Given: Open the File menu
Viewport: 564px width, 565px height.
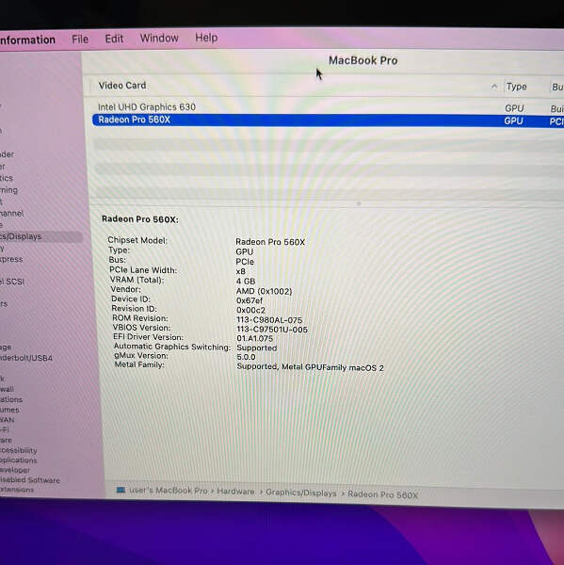Looking at the screenshot, I should [80, 39].
